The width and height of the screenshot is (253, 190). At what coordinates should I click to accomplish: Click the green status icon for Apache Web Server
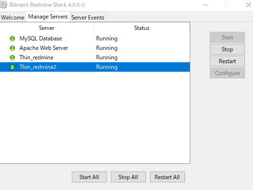(x=12, y=48)
